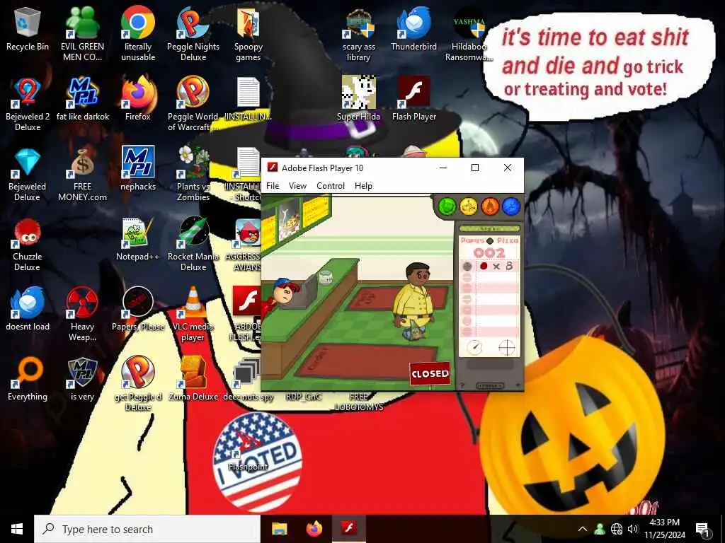
Task: Select the scary ass library shortcut
Action: tap(359, 34)
